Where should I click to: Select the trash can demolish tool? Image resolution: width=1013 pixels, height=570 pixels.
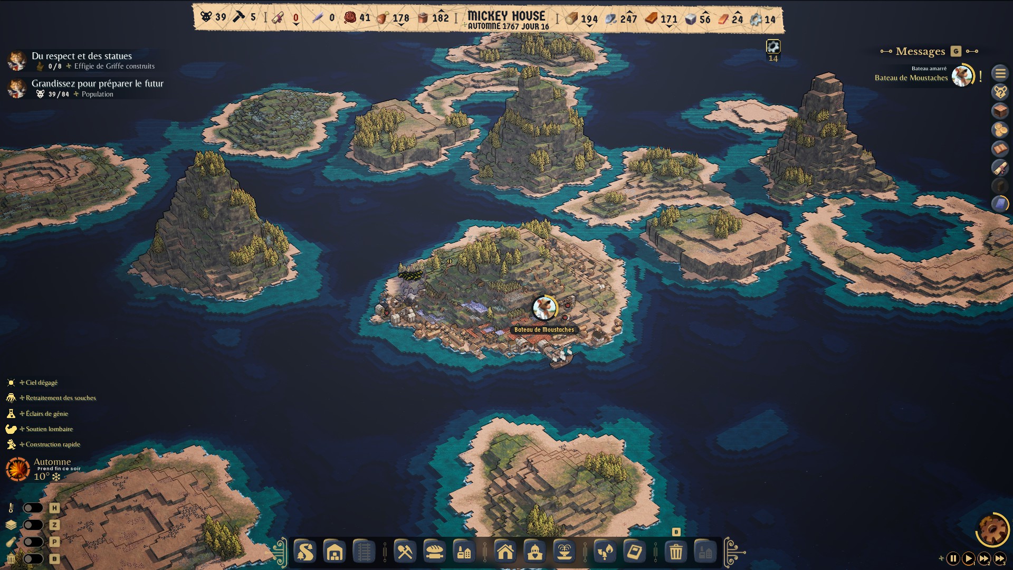click(676, 552)
